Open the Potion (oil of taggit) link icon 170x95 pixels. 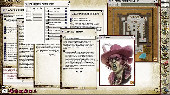pyautogui.click(x=66, y=20)
